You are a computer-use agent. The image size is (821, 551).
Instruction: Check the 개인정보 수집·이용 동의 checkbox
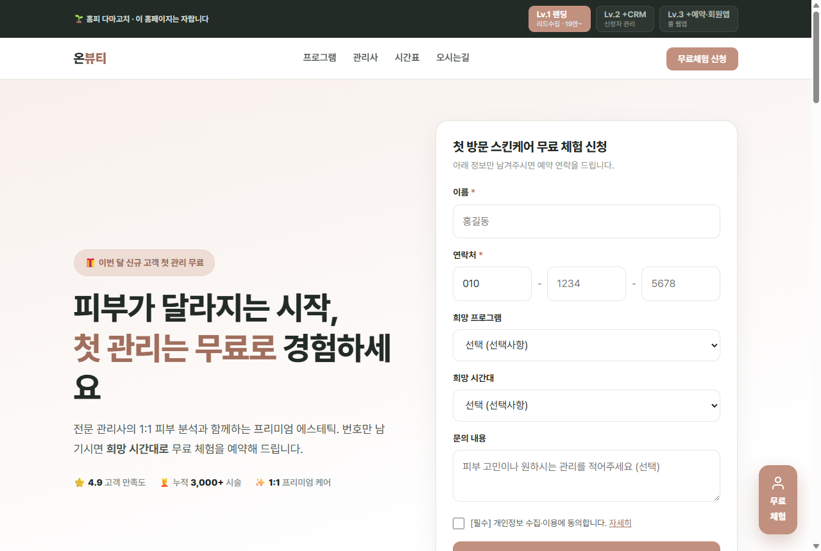point(459,523)
